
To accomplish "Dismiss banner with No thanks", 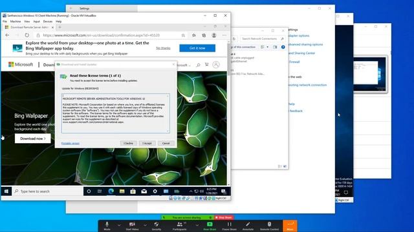I will click(x=163, y=48).
